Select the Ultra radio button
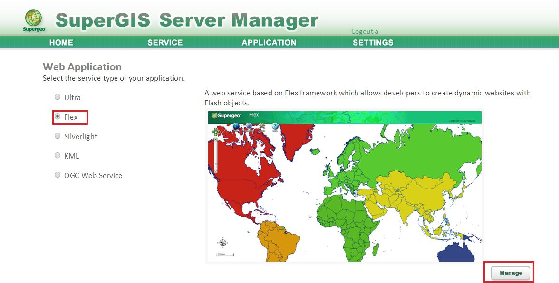 tap(58, 97)
